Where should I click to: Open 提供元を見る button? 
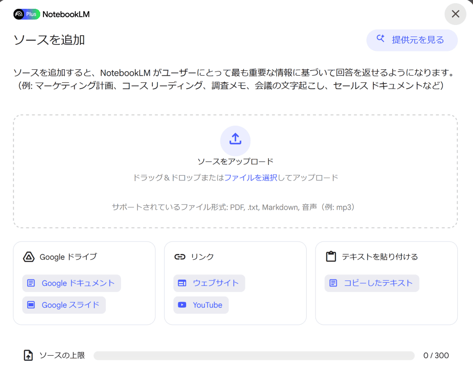pyautogui.click(x=412, y=40)
